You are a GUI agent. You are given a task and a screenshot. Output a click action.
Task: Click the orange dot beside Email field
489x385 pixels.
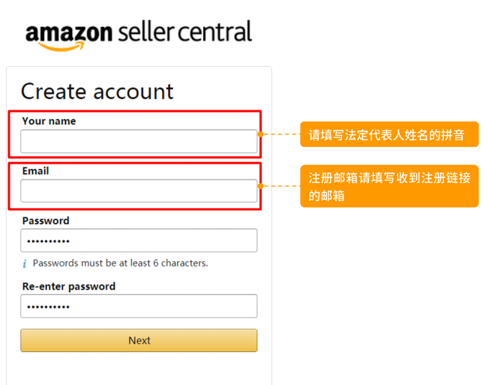click(260, 186)
